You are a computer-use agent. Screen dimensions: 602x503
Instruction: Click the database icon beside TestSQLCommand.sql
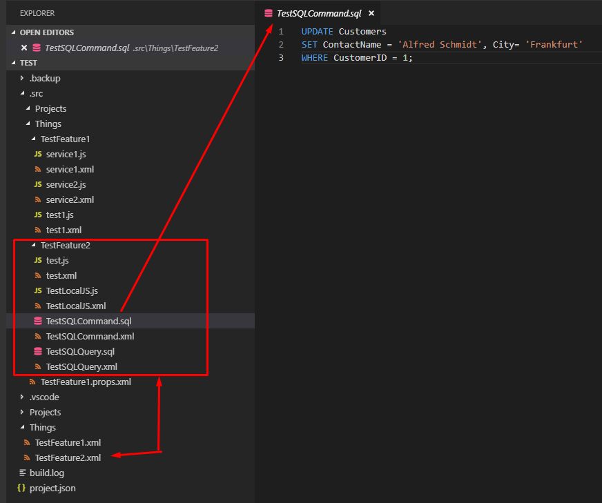pyautogui.click(x=39, y=321)
